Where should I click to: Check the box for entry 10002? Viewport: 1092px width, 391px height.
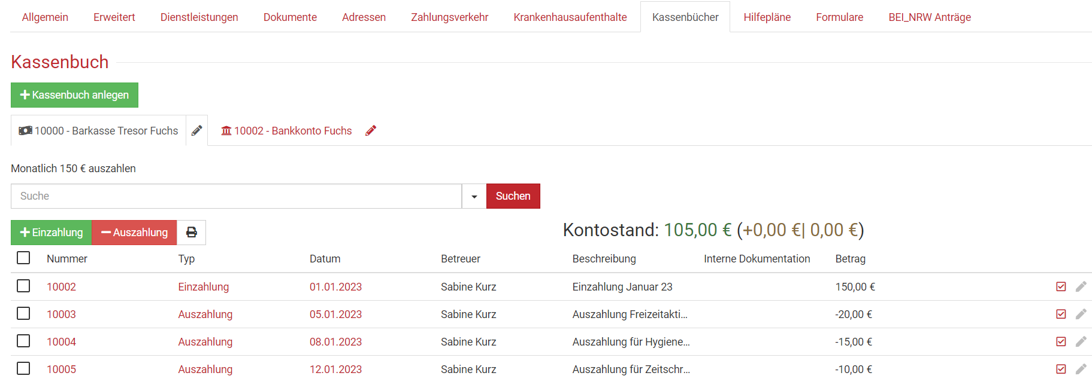pos(23,286)
